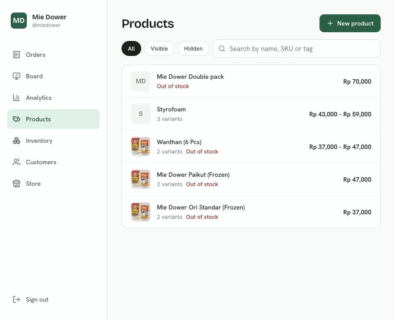Go to the Board section
This screenshot has height=320, width=395.
point(54,76)
